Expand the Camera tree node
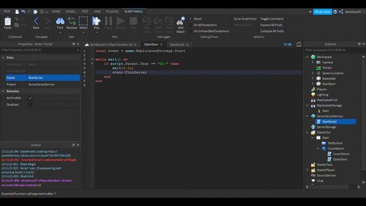The width and height of the screenshot is (366, 206). pos(313,62)
